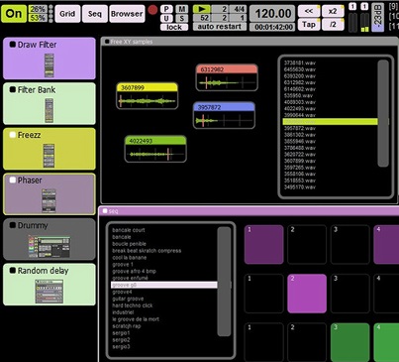Select 'hard techno click' in sequence list
The height and width of the screenshot is (362, 399).
point(133,305)
